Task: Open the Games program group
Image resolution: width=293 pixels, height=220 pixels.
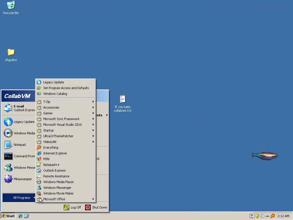Action: (66, 113)
